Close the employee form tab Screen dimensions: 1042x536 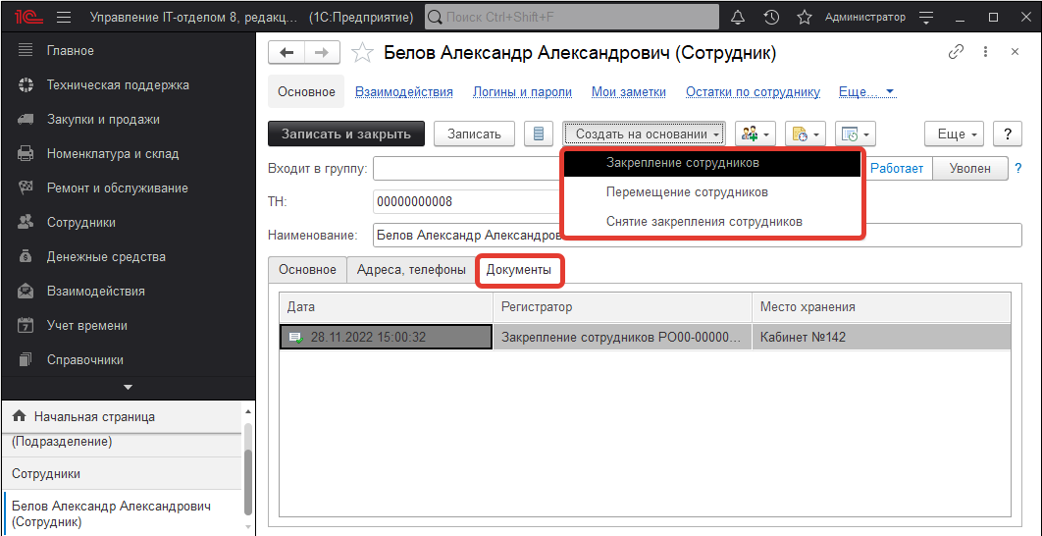coord(1015,52)
